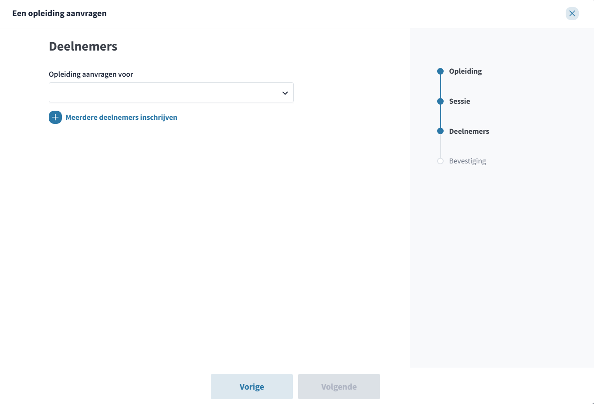Click the Sessie step dot marker
Viewport: 594px width, 404px height.
(x=440, y=101)
